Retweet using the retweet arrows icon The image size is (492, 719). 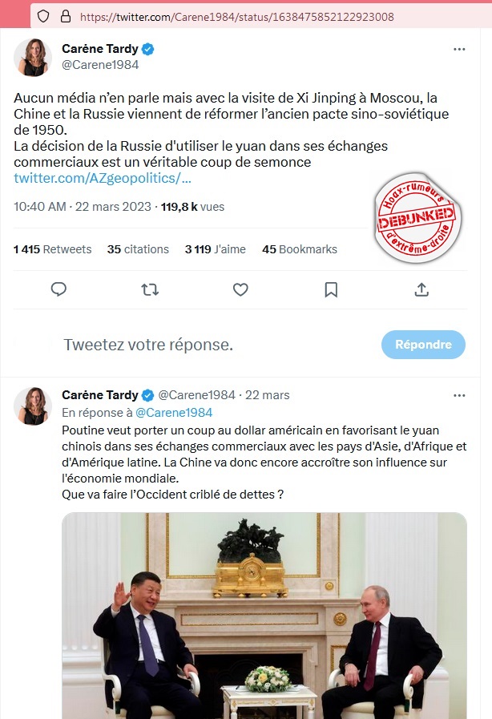click(150, 289)
